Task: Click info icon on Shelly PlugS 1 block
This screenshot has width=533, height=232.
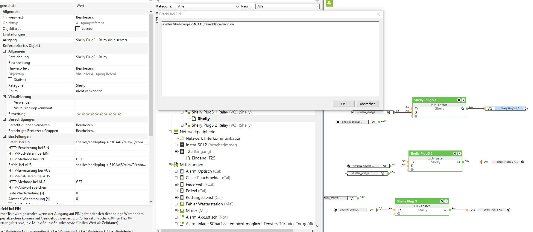Action: (x=463, y=100)
